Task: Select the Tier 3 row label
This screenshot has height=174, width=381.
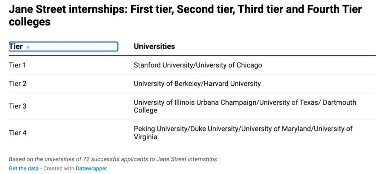Action: pyautogui.click(x=18, y=106)
